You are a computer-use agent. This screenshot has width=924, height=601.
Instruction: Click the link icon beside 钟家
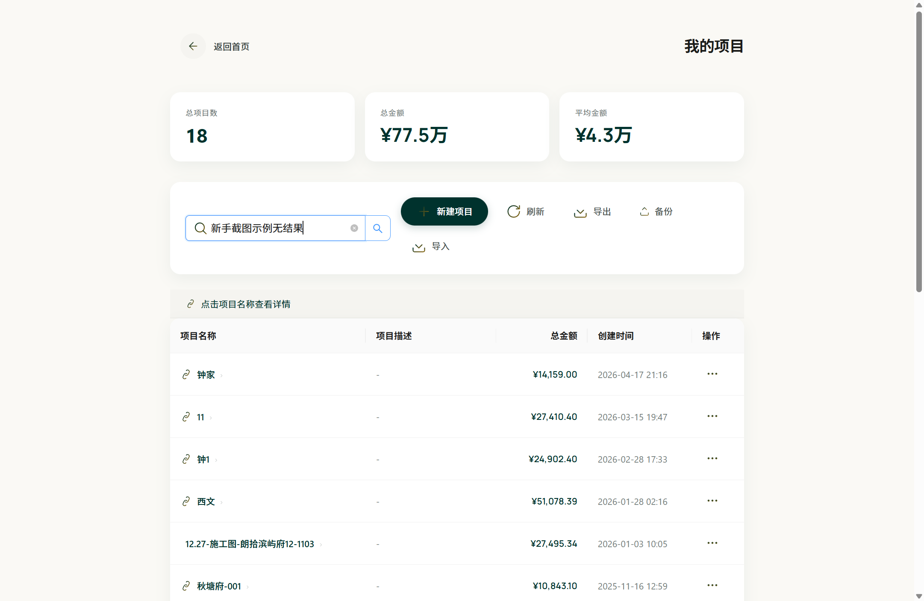click(x=186, y=375)
